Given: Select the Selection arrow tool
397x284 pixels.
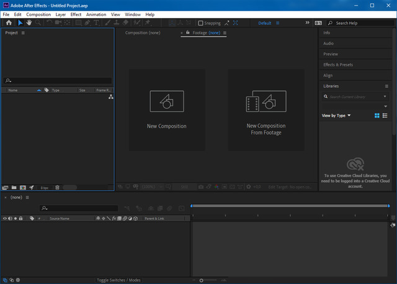Looking at the screenshot, I should (x=20, y=23).
